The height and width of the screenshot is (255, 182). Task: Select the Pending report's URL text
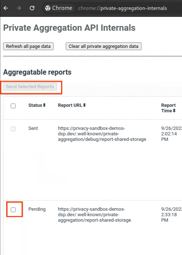94,215
